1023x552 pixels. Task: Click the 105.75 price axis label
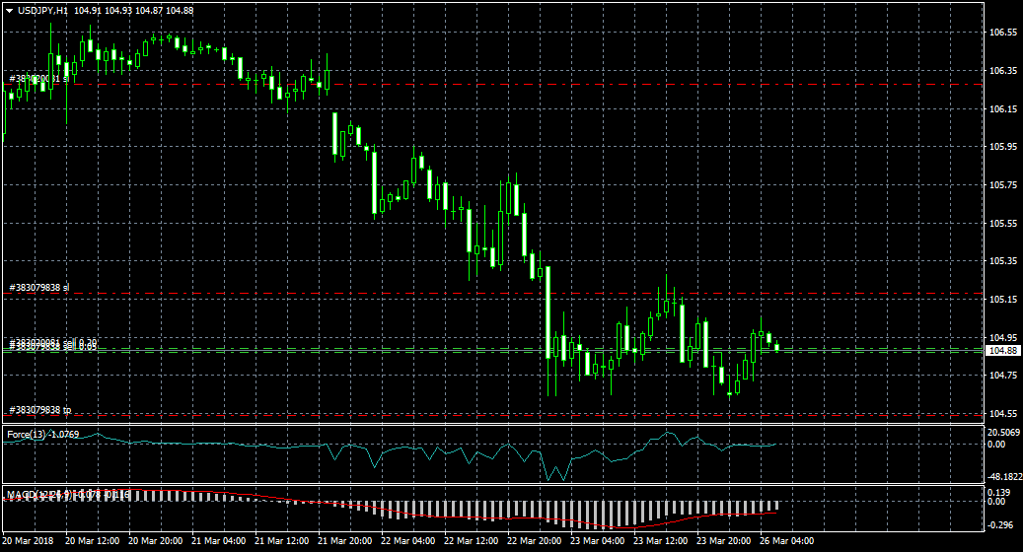1002,185
